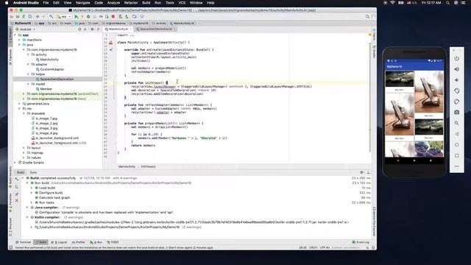Open the Run tool window button

click(x=96, y=242)
